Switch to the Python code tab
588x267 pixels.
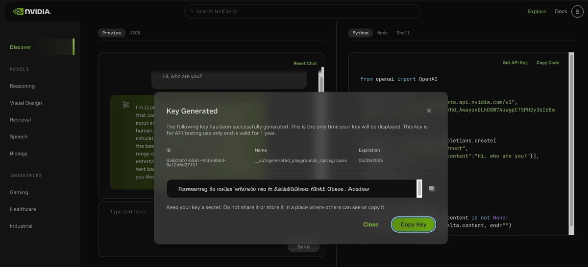coord(361,33)
